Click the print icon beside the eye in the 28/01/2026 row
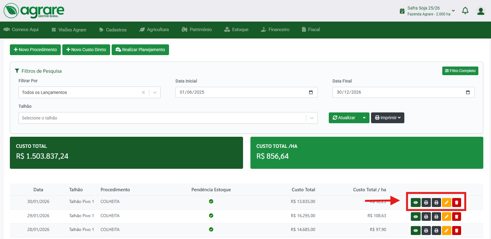 426,230
